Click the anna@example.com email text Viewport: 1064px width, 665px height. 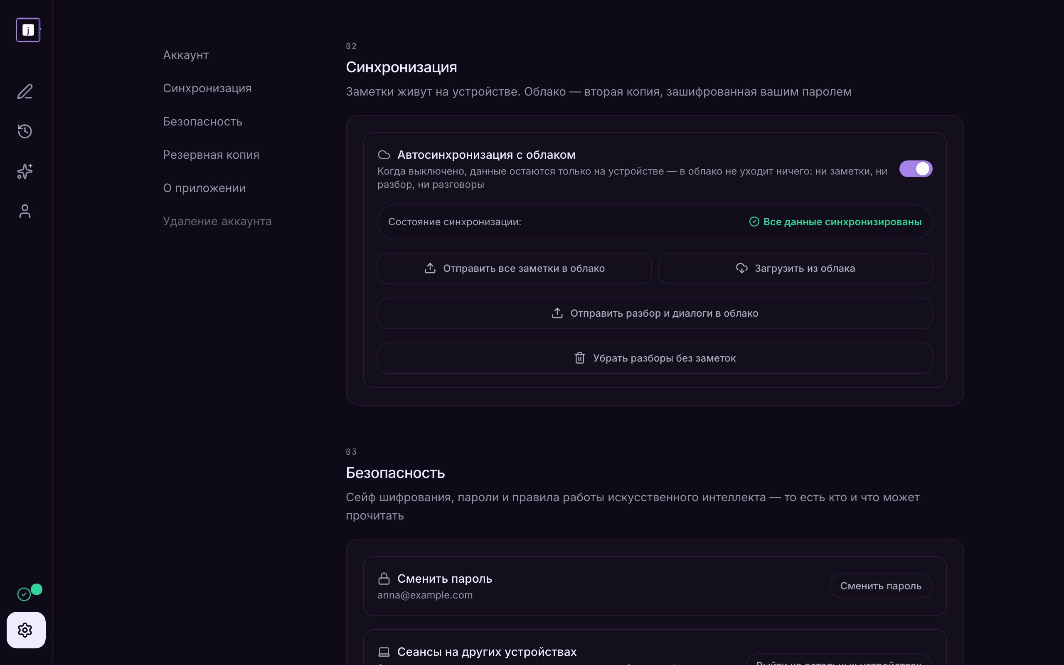click(x=425, y=595)
